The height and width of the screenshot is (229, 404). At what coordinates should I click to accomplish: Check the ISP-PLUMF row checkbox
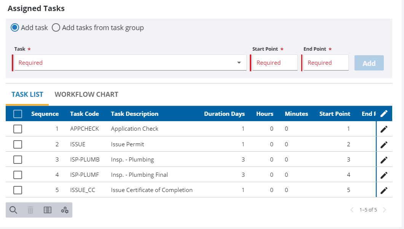coord(18,175)
